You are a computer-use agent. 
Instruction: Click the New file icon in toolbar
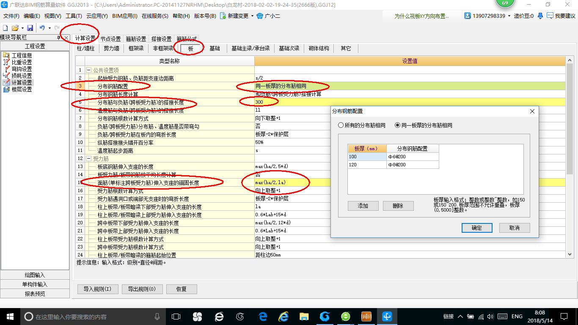[6, 28]
